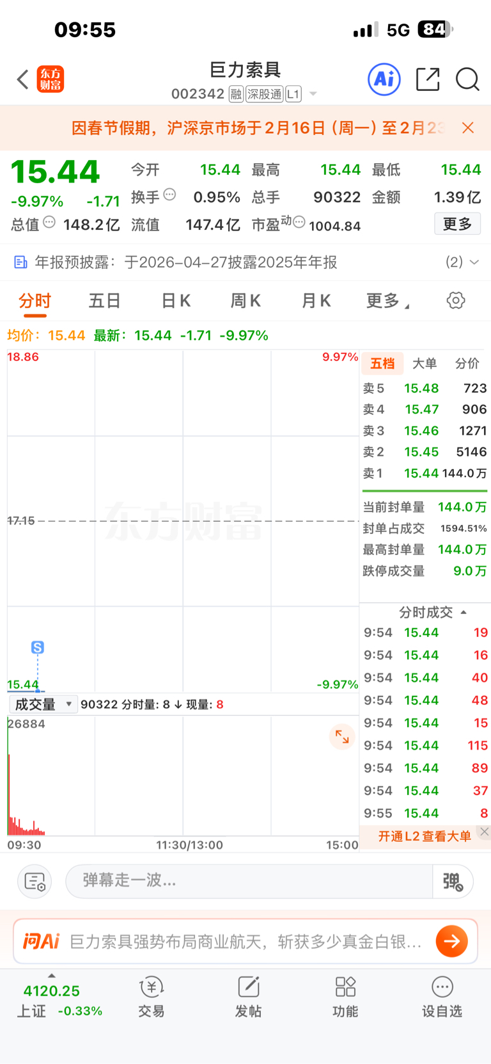The height and width of the screenshot is (1064, 491).
Task: Switch to the 月K chart tab
Action: pos(316,301)
